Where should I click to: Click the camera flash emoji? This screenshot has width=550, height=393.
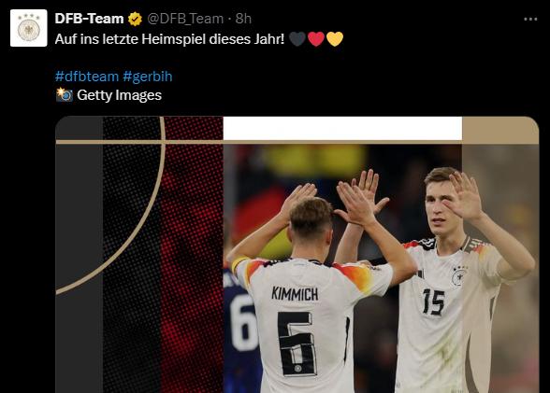click(x=65, y=94)
